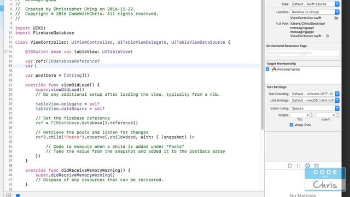Open the Location dropdown showing Relative to Group
The height and width of the screenshot is (197, 350).
tap(314, 12)
